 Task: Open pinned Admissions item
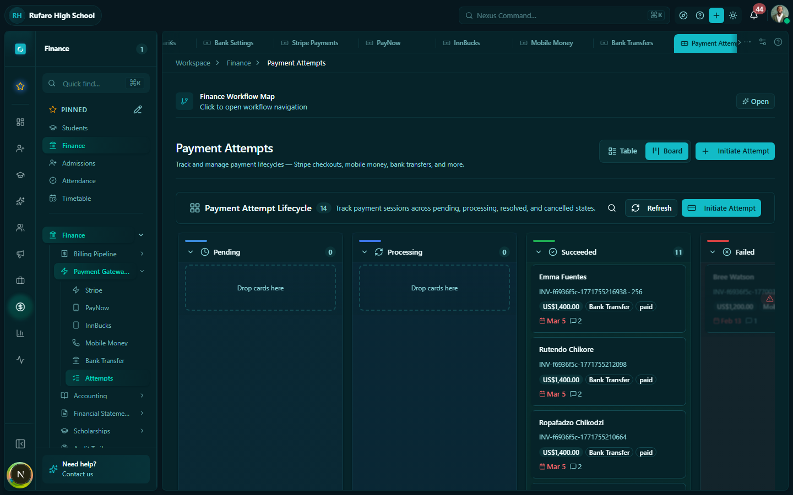pyautogui.click(x=96, y=163)
